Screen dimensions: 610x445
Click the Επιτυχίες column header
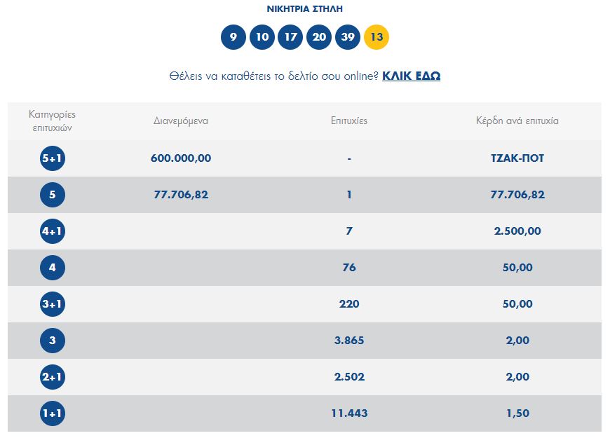[349, 121]
